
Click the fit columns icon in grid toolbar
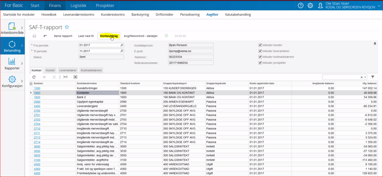tap(65, 77)
